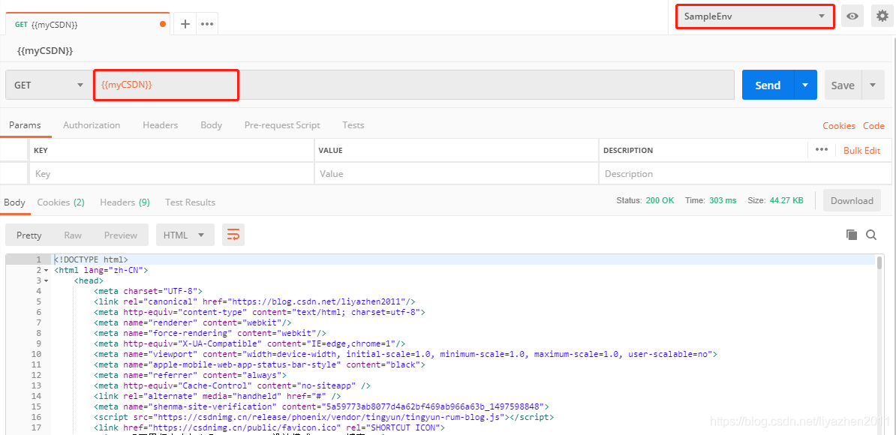This screenshot has height=435, width=896.
Task: Click line 1 DOCTYPE html code
Action: tap(92, 259)
